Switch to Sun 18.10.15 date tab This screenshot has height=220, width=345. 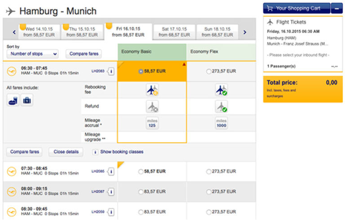click(217, 32)
